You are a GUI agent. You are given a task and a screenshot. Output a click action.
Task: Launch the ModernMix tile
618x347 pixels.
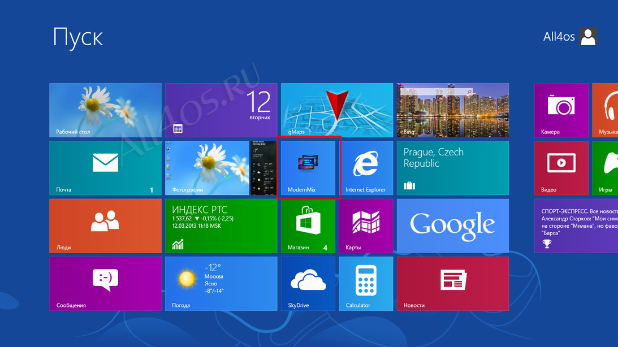coord(308,168)
